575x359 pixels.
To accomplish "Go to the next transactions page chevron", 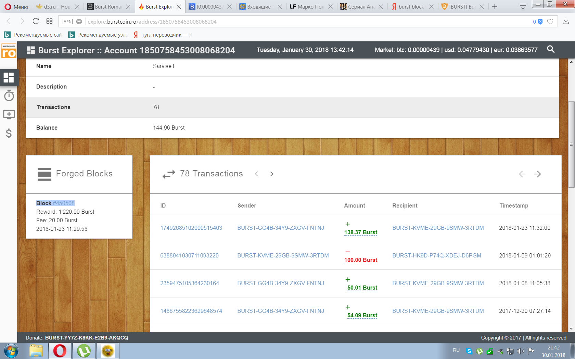I will (x=272, y=174).
